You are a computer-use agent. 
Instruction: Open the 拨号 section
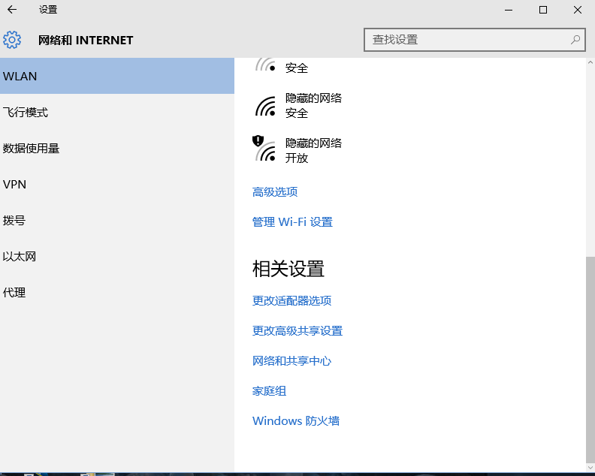[117, 221]
